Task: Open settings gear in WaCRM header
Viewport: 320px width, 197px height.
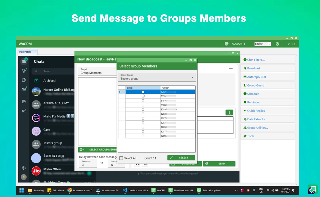Action: [x=277, y=44]
